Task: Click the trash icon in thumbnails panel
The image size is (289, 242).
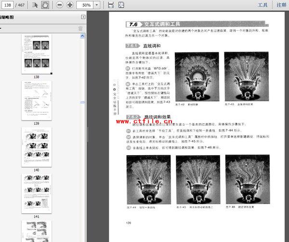Action: coord(80,28)
